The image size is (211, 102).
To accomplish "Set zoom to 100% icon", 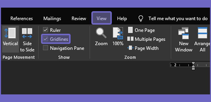I will click(118, 33).
